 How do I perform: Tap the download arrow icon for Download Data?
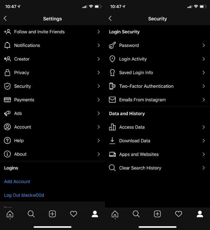[x=112, y=140]
